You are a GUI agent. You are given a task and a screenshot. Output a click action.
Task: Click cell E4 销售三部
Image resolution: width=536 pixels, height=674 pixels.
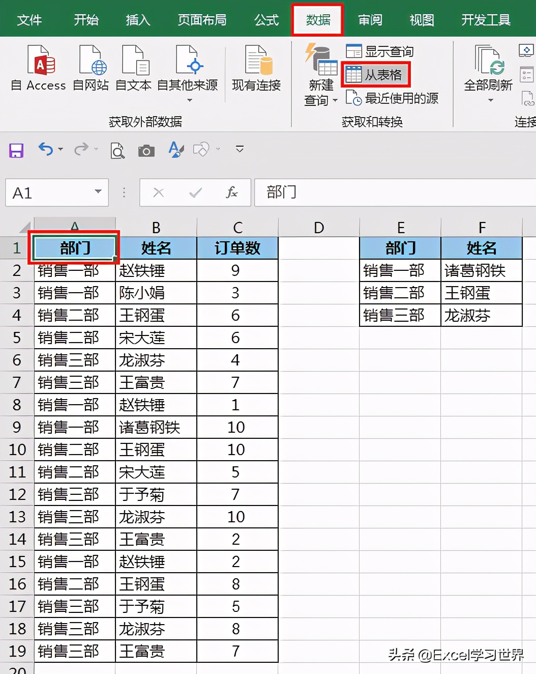(400, 315)
